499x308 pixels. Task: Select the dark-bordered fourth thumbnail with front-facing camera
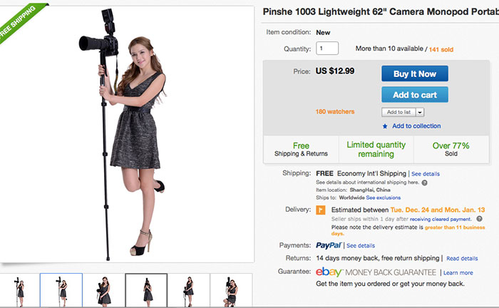(146, 289)
